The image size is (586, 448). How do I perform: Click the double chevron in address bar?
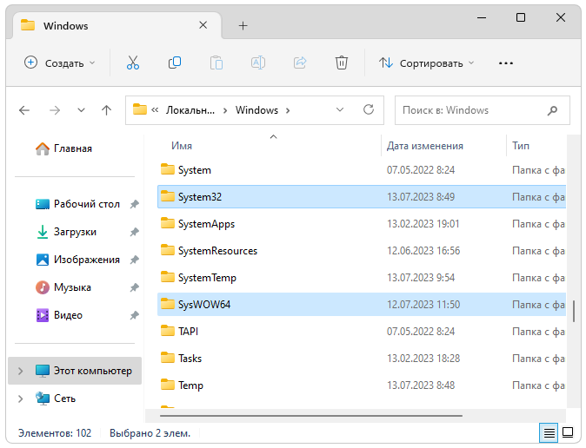coord(155,110)
